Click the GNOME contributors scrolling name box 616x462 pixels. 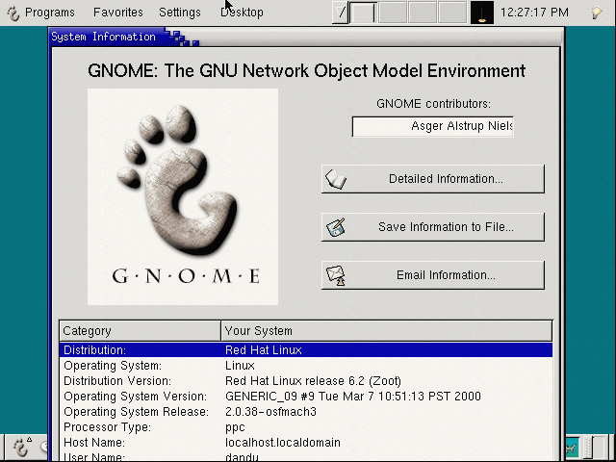tap(432, 126)
